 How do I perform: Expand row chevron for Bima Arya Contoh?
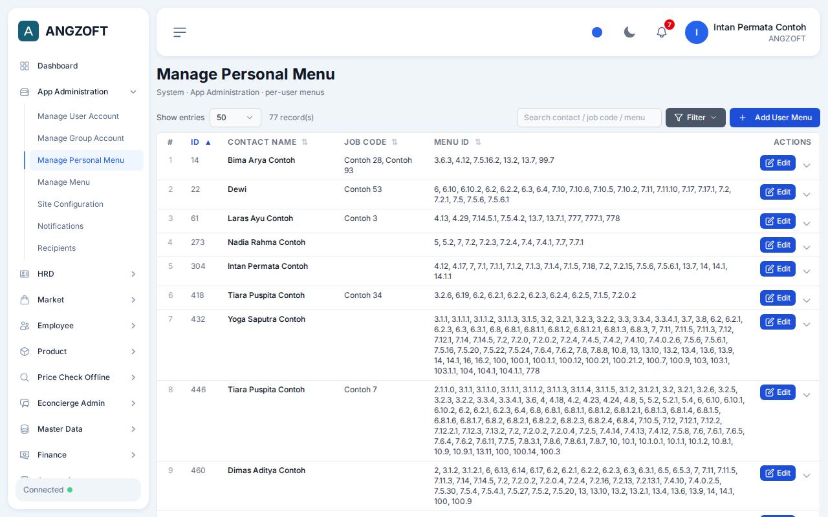pos(807,165)
